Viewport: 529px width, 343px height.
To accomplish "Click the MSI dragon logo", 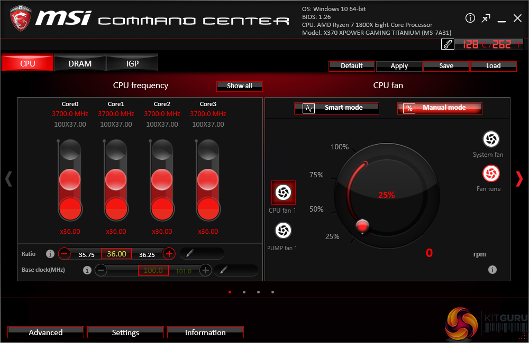I will point(20,18).
